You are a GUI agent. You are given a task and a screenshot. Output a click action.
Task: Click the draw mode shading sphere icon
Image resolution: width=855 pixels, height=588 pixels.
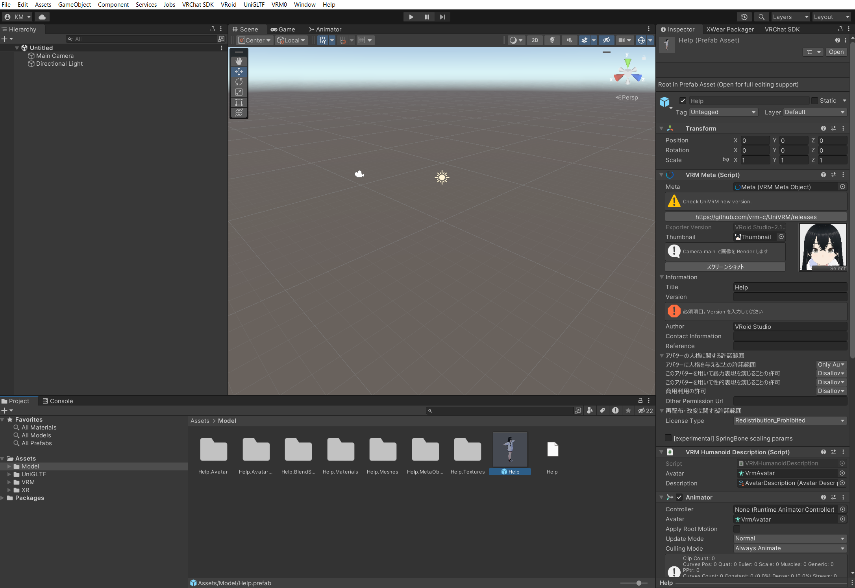[513, 40]
